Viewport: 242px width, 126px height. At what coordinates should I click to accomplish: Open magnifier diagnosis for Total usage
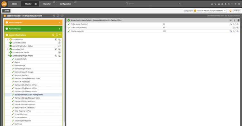(231, 24)
